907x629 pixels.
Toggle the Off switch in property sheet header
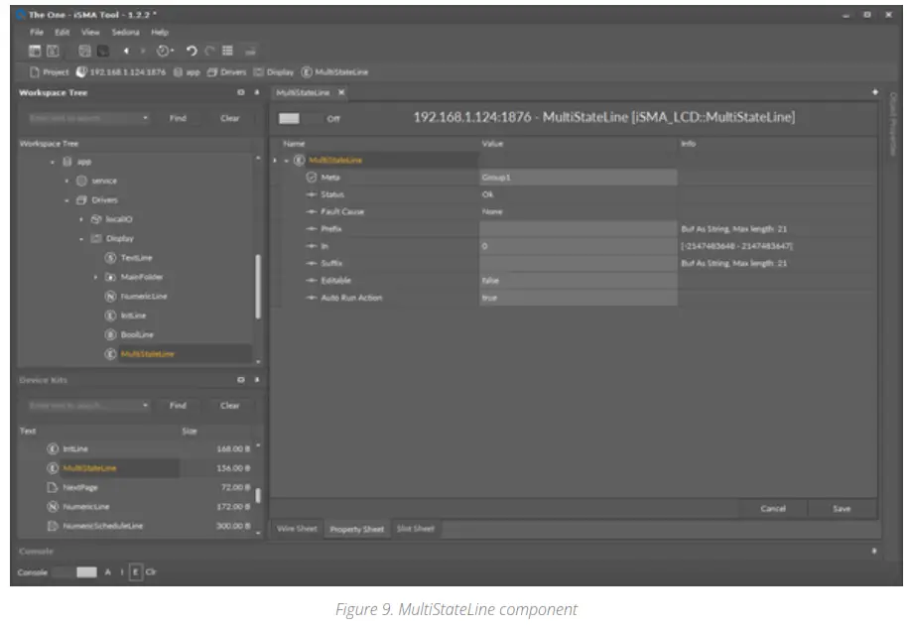click(x=291, y=118)
